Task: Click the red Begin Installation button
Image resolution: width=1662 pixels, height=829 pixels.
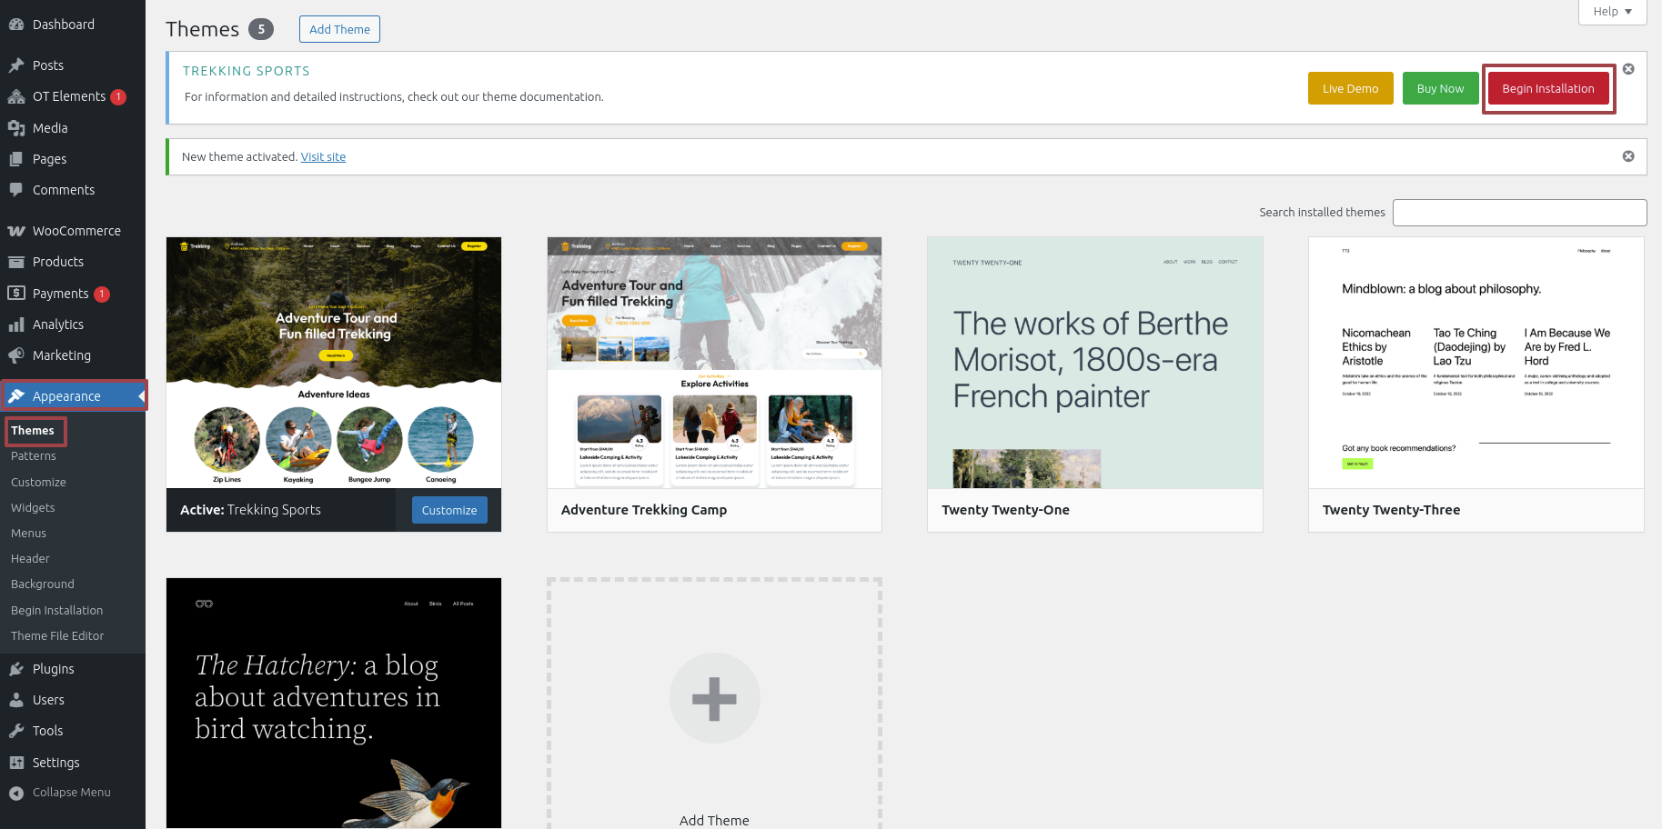Action: click(1547, 88)
